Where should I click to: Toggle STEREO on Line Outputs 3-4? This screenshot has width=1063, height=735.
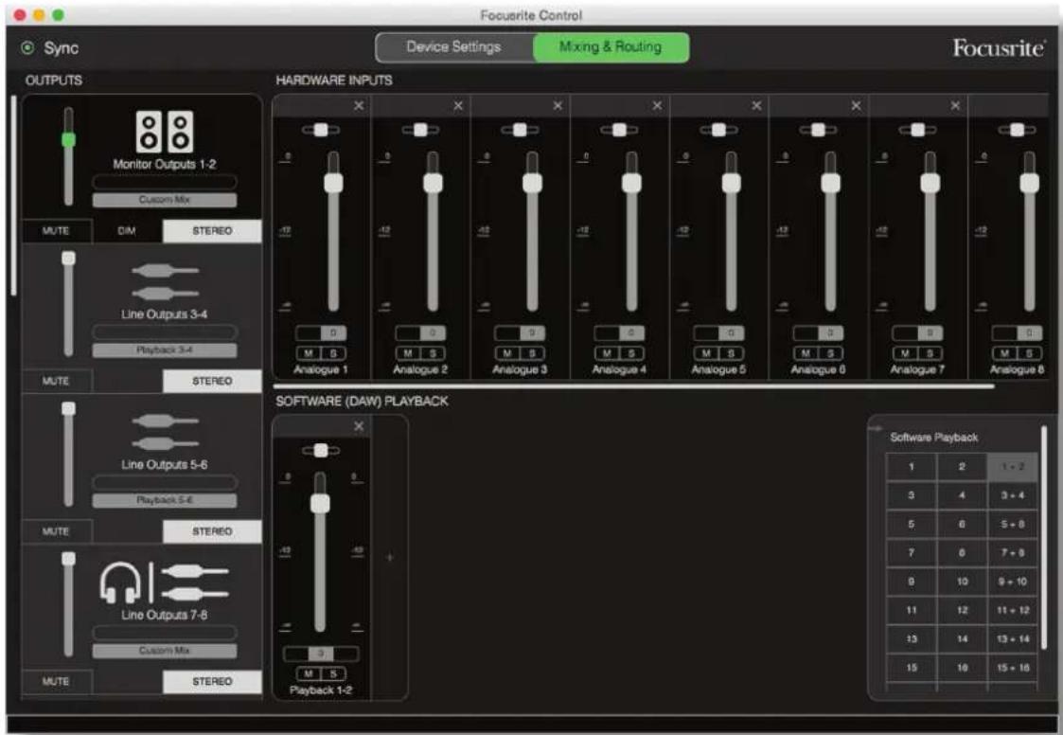212,381
